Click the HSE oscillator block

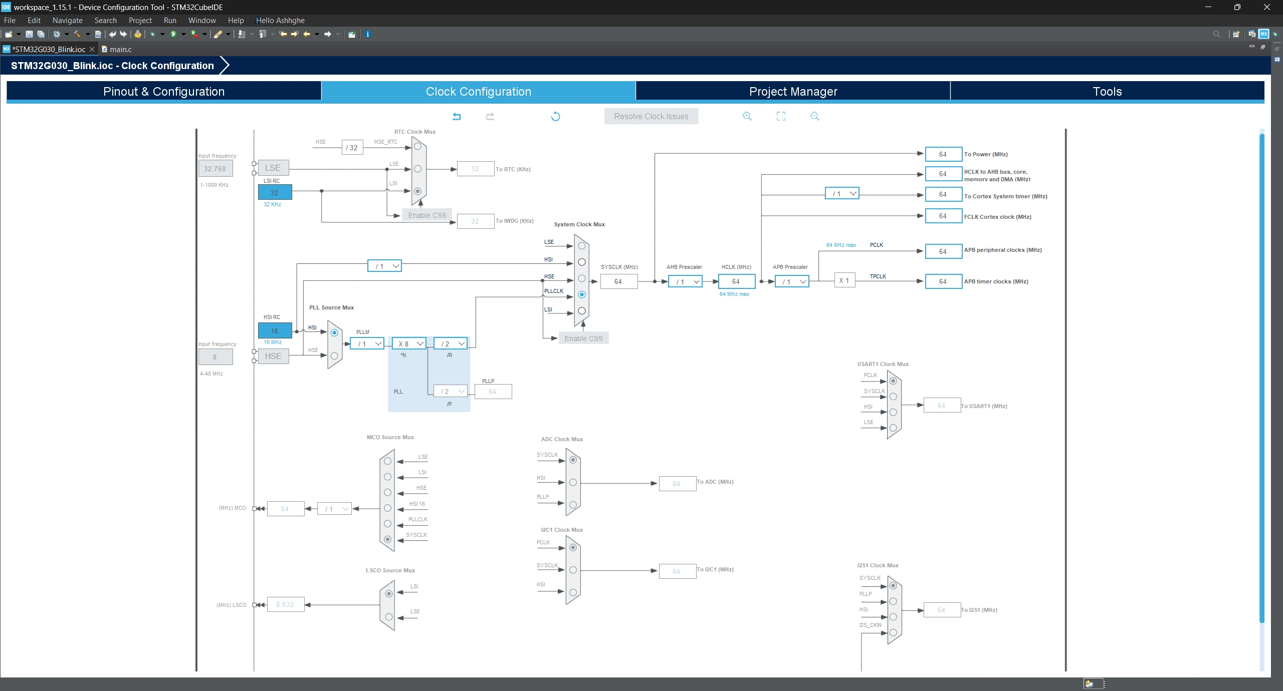pyautogui.click(x=273, y=356)
